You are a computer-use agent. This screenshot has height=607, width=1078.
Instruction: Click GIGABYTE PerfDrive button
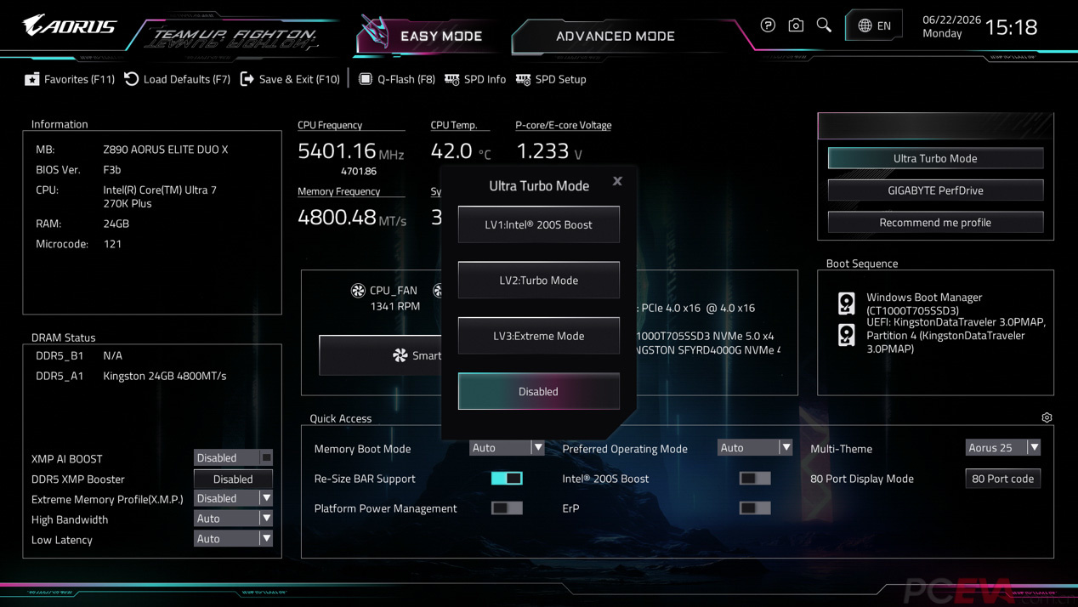click(935, 190)
